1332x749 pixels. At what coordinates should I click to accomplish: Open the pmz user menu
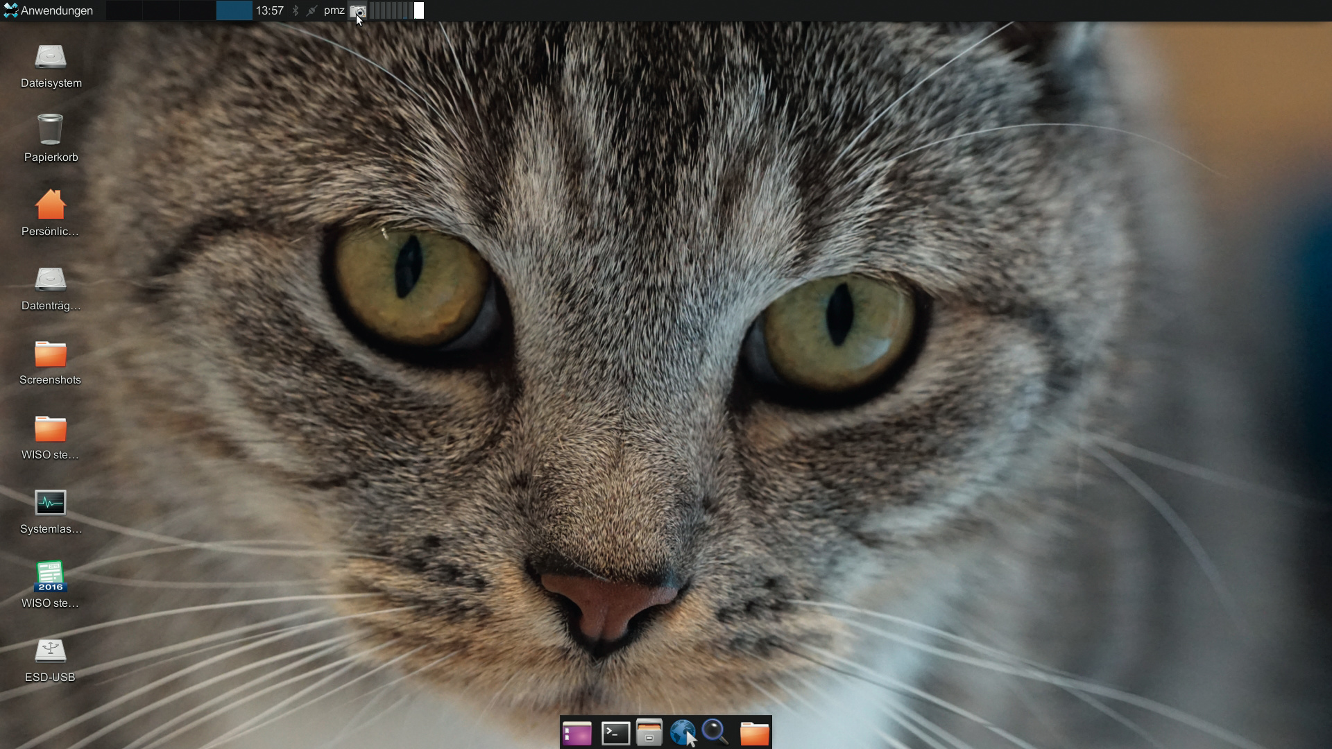tap(334, 10)
